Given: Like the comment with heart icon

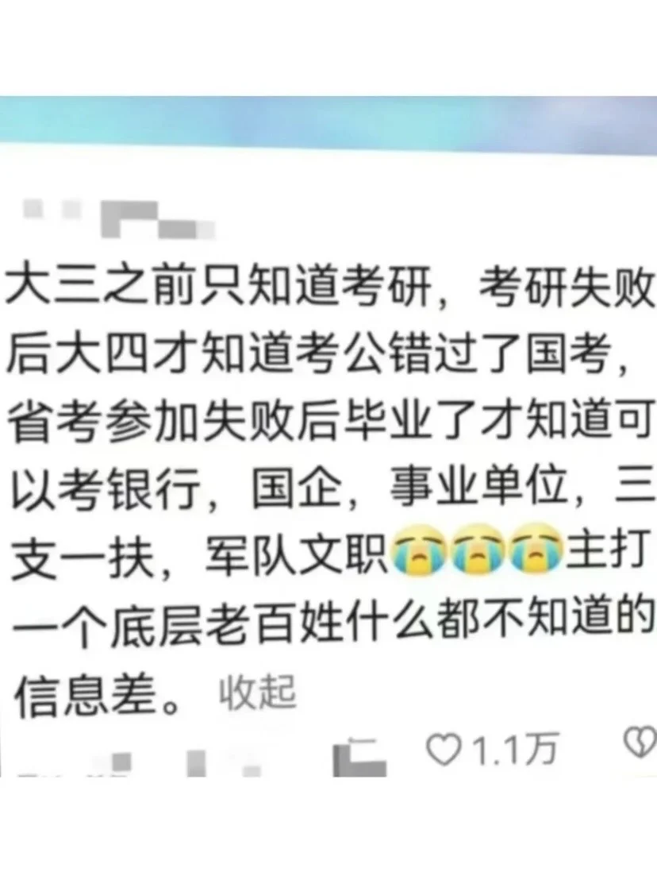Looking at the screenshot, I should coord(443,750).
